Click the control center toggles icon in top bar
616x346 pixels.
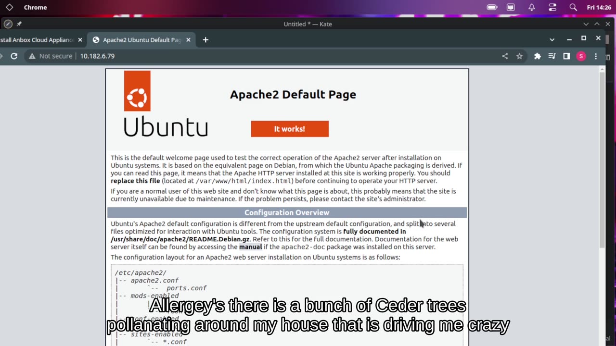click(552, 7)
